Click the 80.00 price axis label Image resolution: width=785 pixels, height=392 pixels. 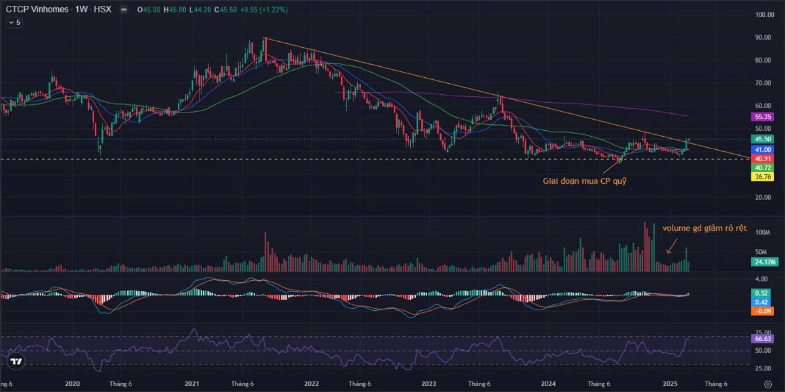click(763, 60)
